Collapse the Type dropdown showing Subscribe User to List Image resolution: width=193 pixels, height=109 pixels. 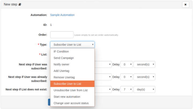coord(72,45)
